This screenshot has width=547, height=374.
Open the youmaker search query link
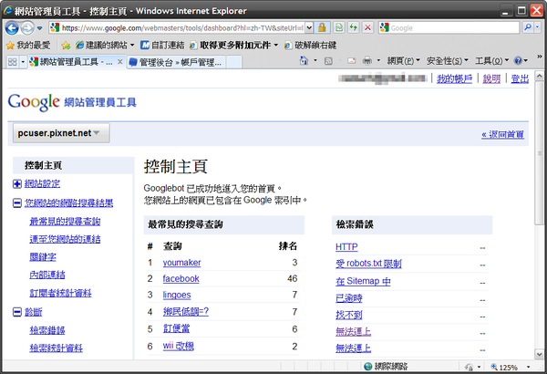(181, 263)
